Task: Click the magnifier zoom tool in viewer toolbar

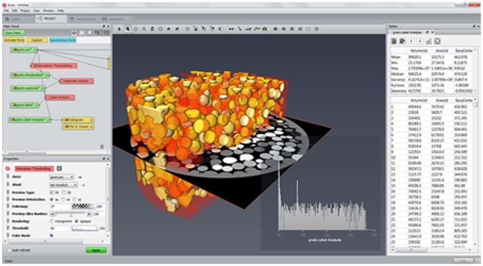Action: coord(144,29)
